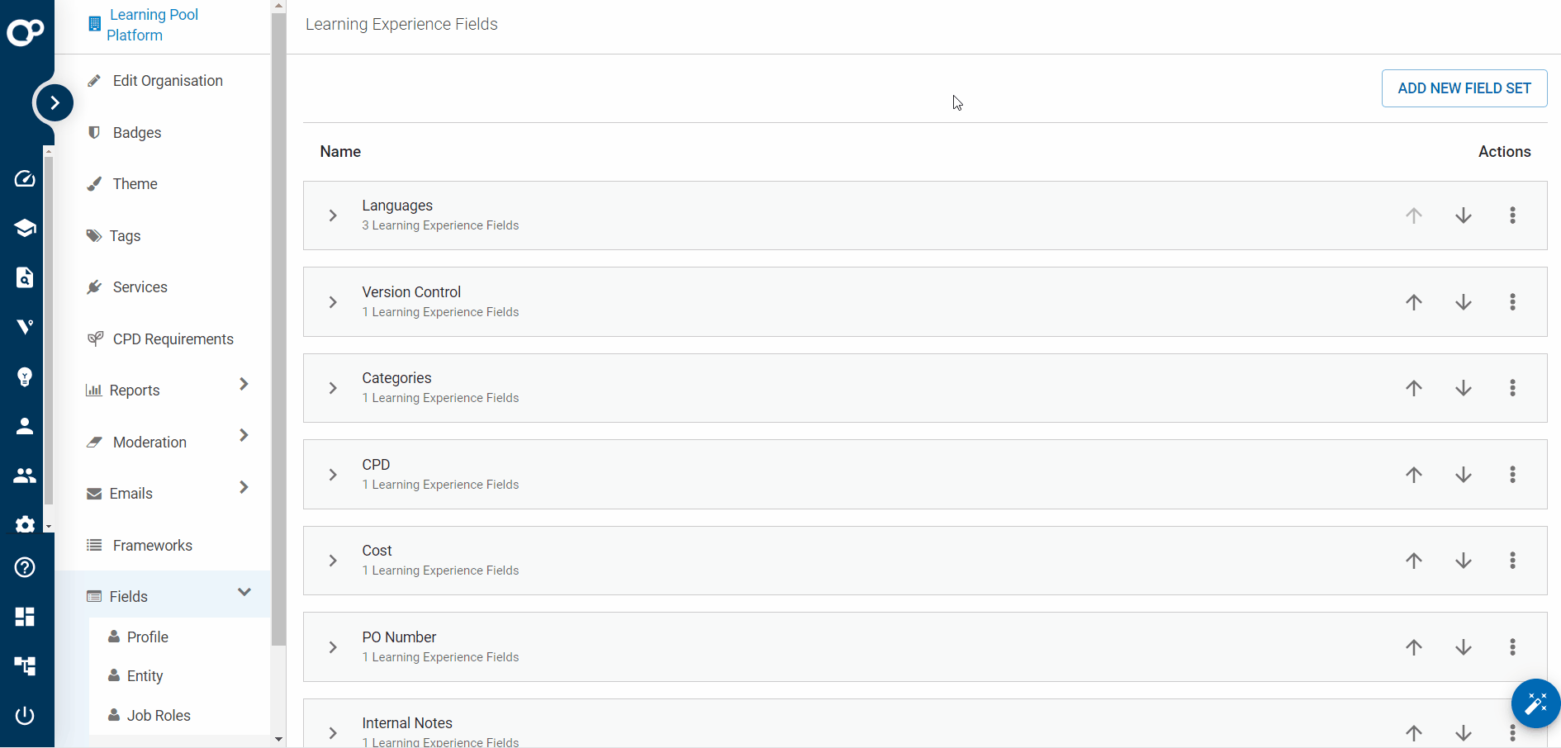Image resolution: width=1561 pixels, height=748 pixels.
Task: Move Languages field set down
Action: (1464, 215)
